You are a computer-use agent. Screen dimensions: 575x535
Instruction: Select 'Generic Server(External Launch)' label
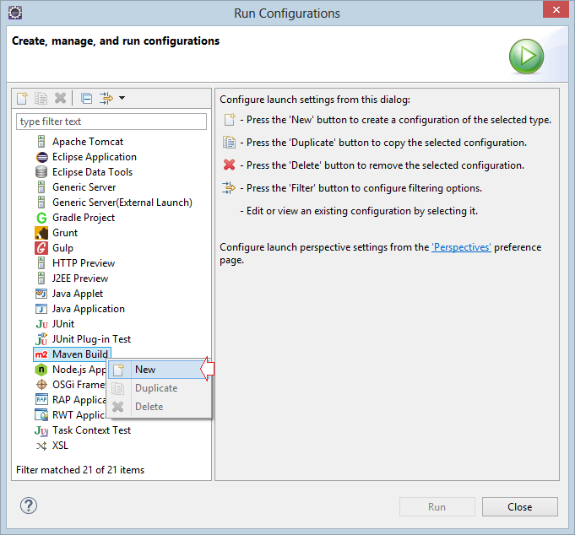click(122, 203)
